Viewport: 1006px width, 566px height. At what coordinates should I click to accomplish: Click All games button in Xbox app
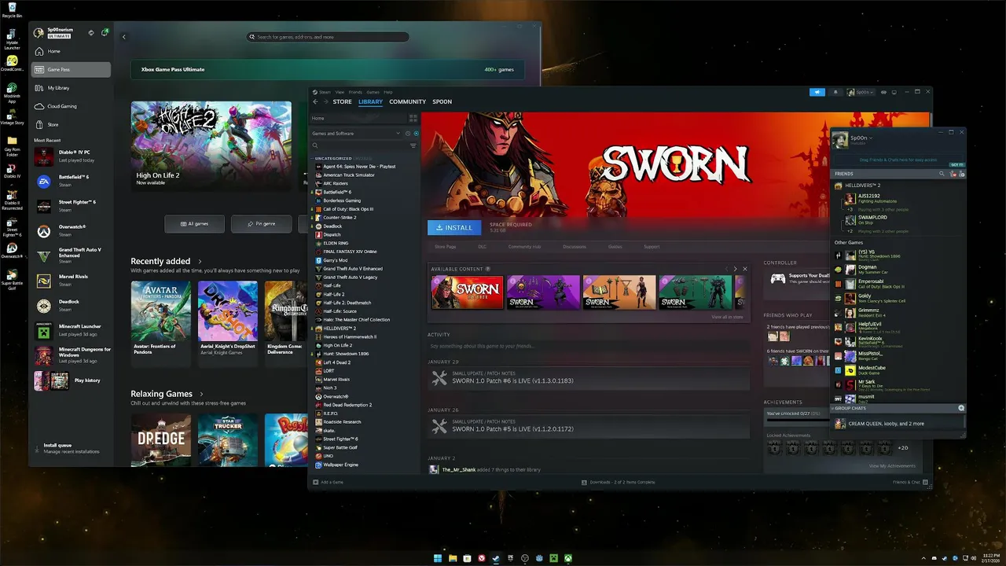194,224
